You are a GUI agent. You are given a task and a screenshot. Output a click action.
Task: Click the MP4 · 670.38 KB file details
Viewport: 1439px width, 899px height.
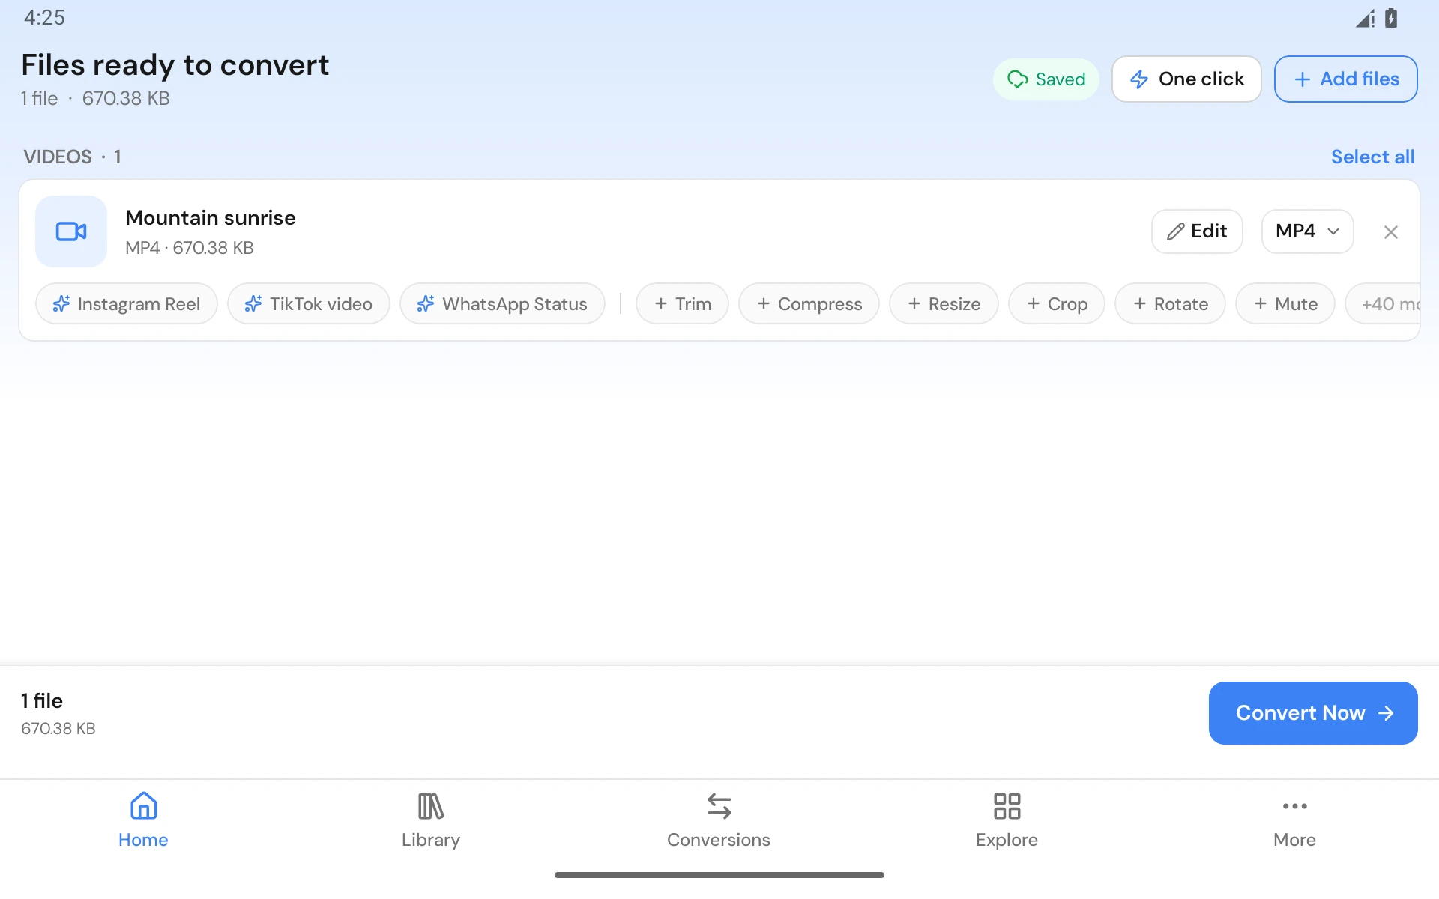pos(190,248)
